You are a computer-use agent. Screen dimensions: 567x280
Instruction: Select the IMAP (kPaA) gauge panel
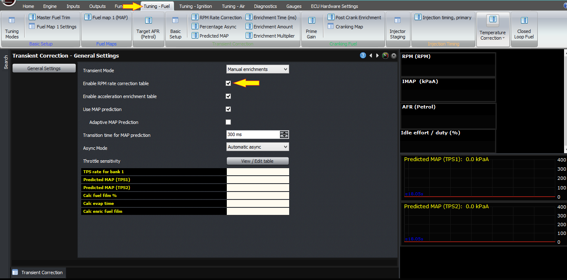pos(448,90)
